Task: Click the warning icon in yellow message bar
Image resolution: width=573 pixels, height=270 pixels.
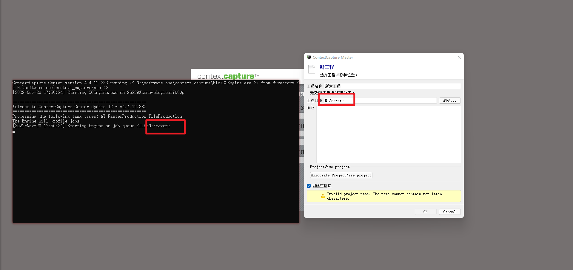Action: (323, 196)
